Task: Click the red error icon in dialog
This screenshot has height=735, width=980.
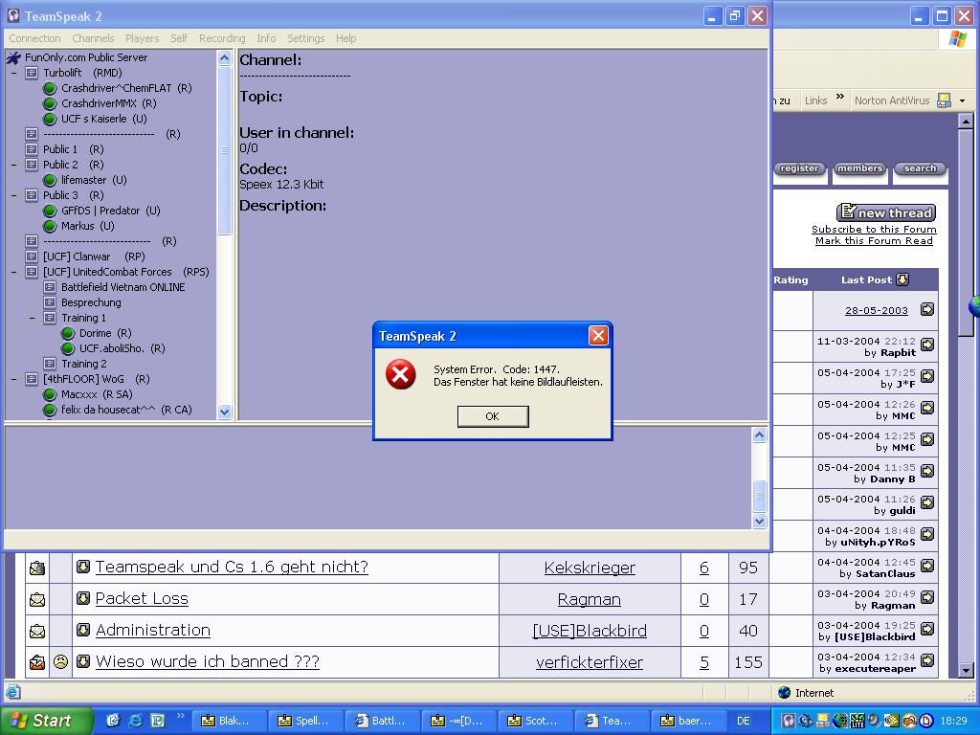Action: click(401, 374)
